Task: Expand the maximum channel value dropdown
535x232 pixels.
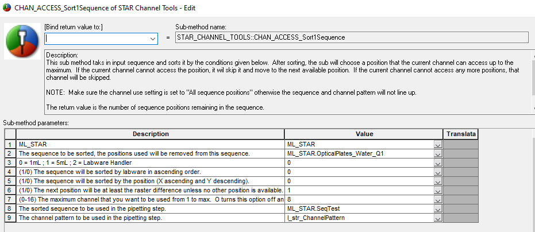Action: tap(437, 200)
